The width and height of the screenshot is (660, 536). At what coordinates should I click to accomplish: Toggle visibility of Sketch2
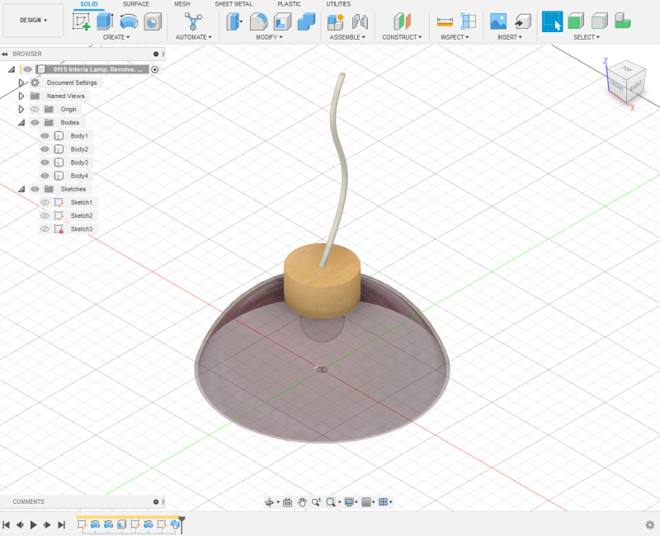tap(44, 215)
